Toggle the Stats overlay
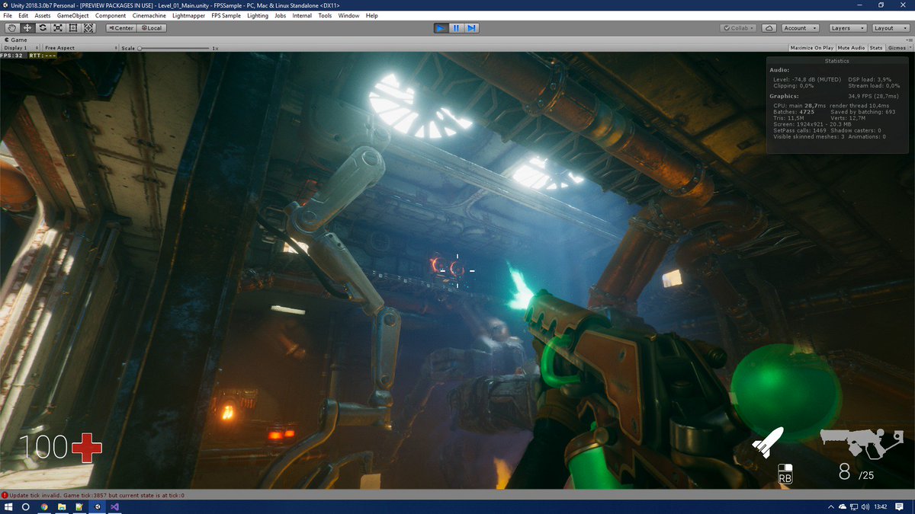 876,48
